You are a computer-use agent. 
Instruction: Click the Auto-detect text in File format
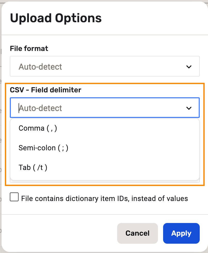40,67
